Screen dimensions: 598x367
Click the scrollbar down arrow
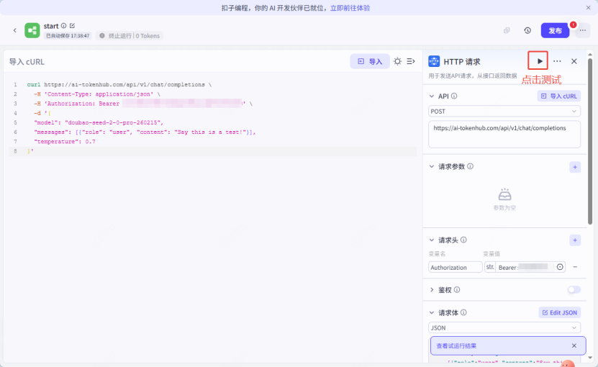pyautogui.click(x=590, y=358)
